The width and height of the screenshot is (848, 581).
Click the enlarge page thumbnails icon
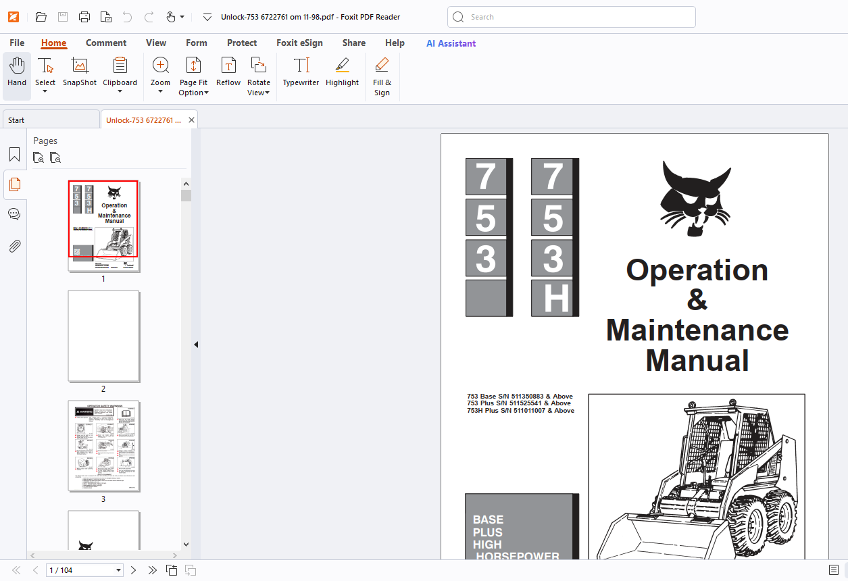(39, 158)
